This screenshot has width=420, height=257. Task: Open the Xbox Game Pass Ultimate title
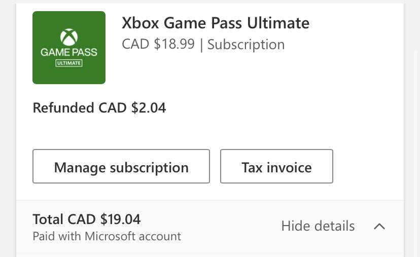(216, 23)
